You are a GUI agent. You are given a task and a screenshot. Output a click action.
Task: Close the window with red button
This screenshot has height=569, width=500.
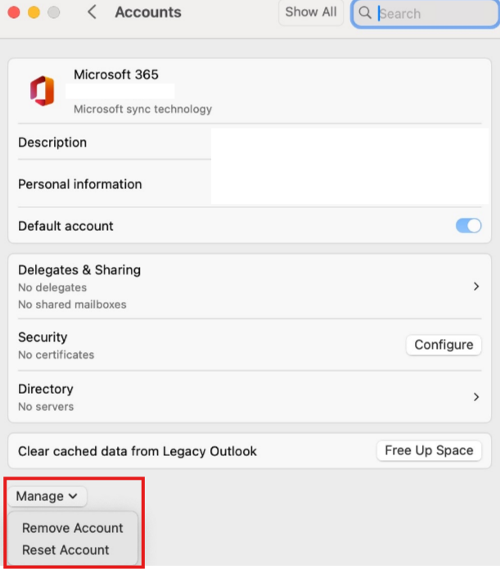pyautogui.click(x=14, y=12)
